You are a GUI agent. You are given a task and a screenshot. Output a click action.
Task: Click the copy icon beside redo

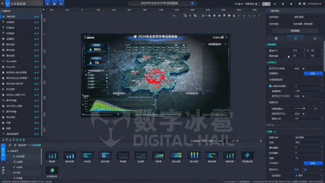point(185,16)
